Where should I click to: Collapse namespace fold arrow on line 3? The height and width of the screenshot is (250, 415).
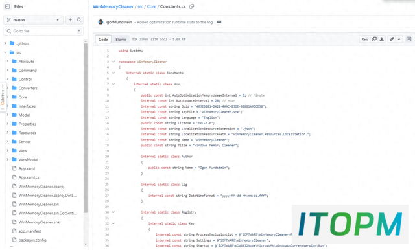click(113, 62)
